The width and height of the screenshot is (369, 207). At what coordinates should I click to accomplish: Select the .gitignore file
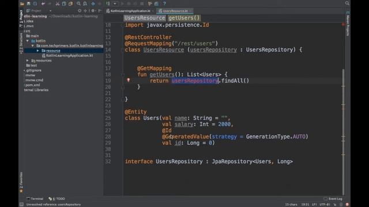click(x=33, y=70)
